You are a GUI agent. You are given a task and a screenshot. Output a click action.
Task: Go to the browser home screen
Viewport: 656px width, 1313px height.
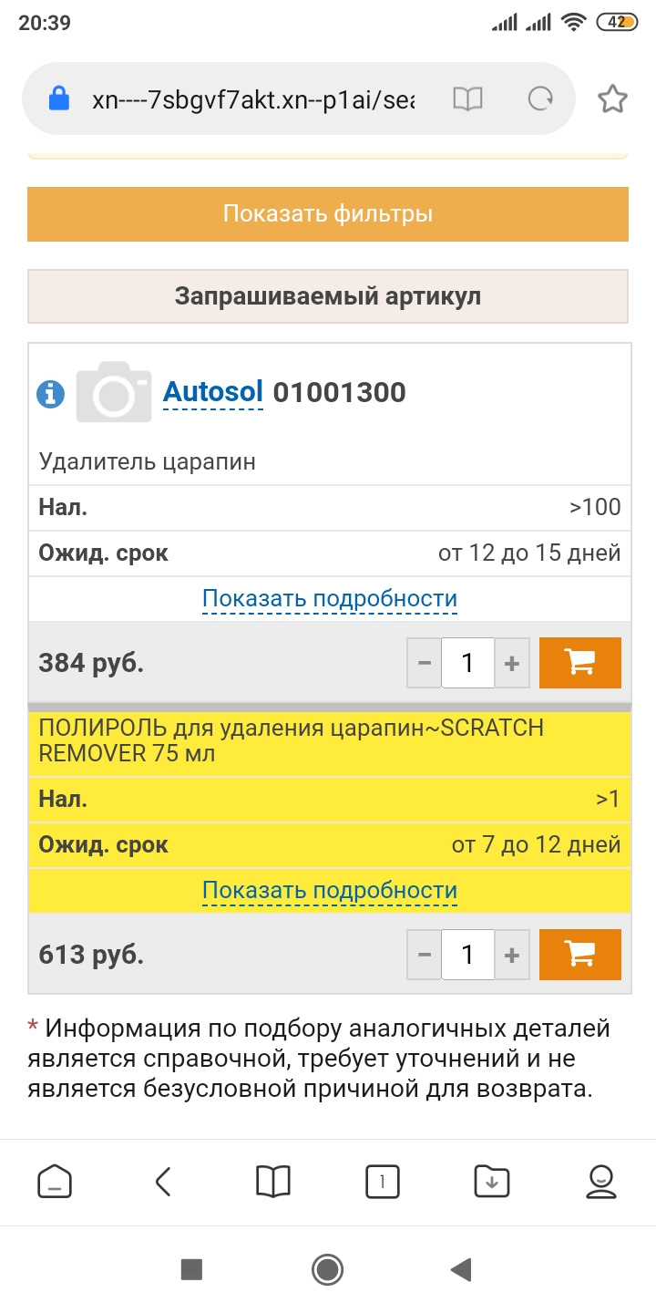(x=55, y=1183)
